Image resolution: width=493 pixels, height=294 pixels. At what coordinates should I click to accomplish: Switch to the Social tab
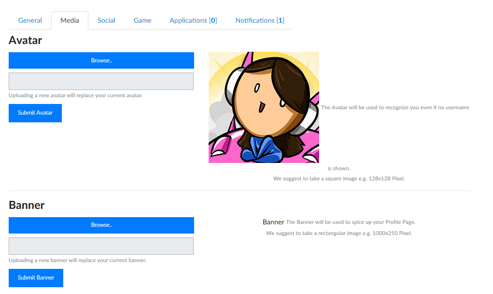click(106, 20)
